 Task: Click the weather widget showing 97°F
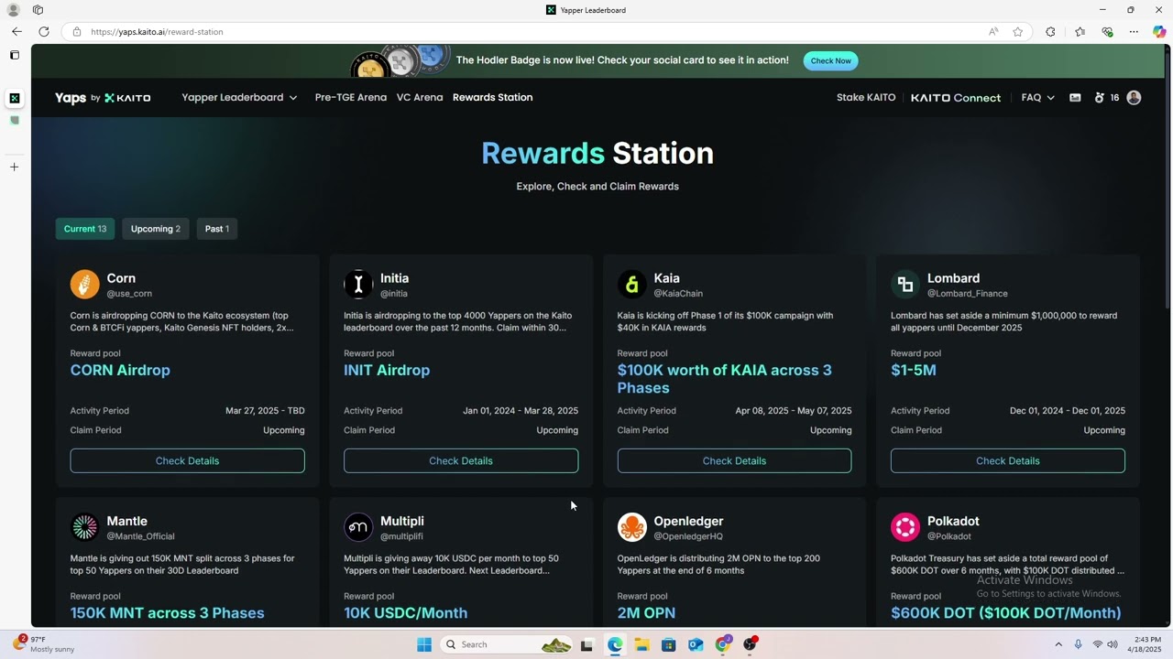coord(42,644)
